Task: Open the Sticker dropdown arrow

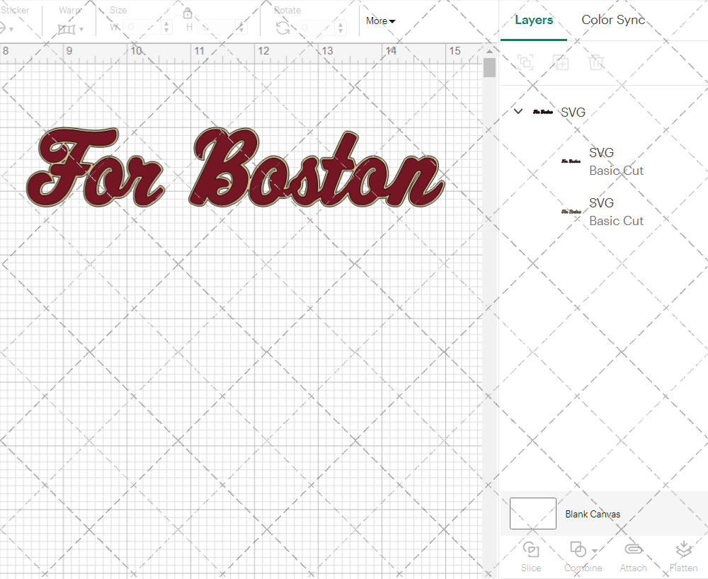Action: point(11,30)
